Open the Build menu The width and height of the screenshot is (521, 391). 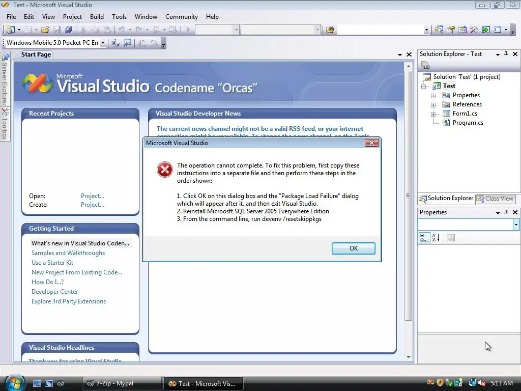tap(97, 17)
